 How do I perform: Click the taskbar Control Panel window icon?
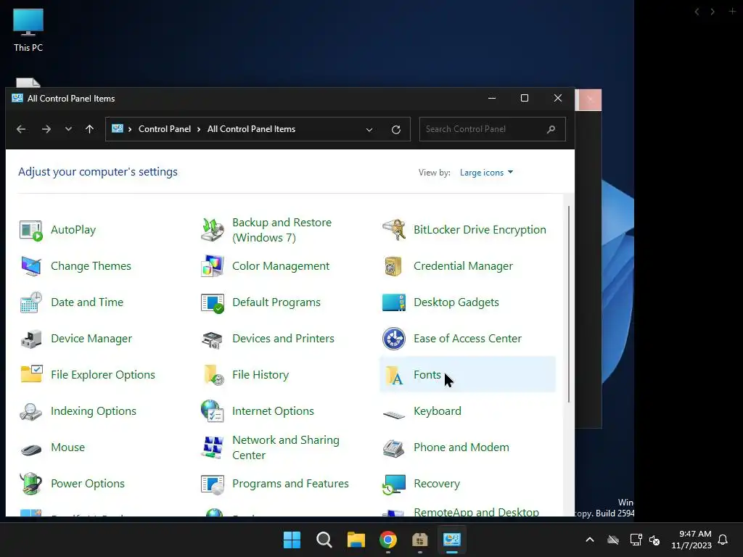[x=452, y=540]
